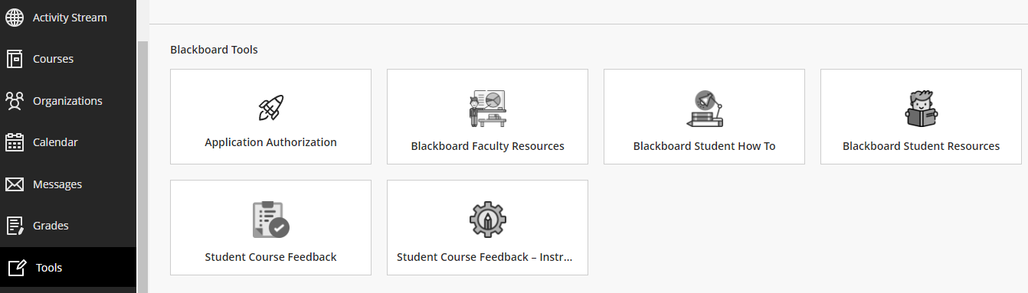Click the Application Authorization rocket icon

[x=270, y=108]
